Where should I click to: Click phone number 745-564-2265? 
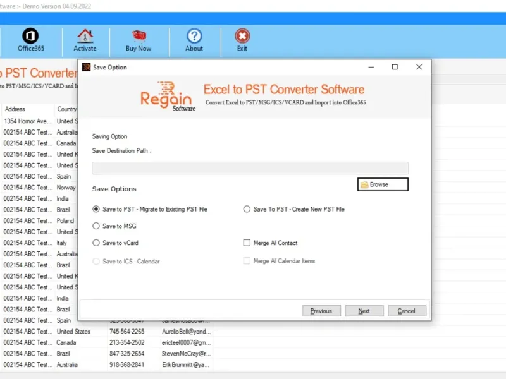pyautogui.click(x=127, y=331)
